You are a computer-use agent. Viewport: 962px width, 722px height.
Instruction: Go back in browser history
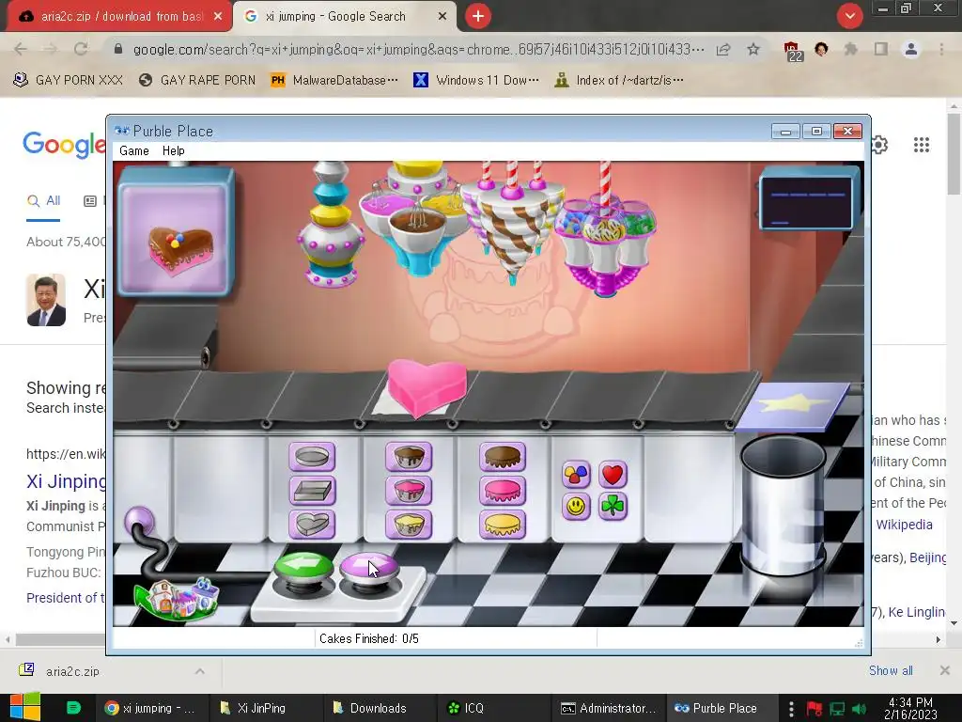[21, 49]
